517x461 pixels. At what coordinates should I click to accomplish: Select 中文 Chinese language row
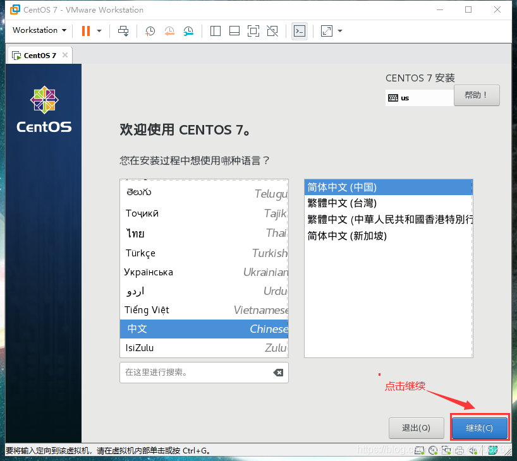(204, 328)
